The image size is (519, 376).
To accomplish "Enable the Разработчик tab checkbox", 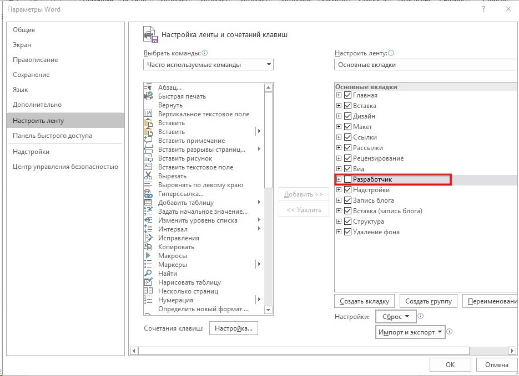I will (x=347, y=179).
